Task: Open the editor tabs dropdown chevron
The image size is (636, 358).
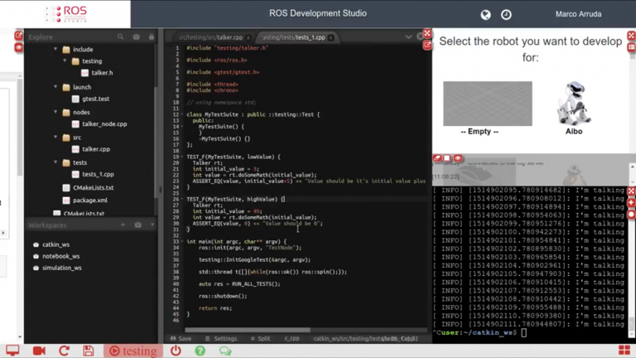Action: click(x=408, y=37)
